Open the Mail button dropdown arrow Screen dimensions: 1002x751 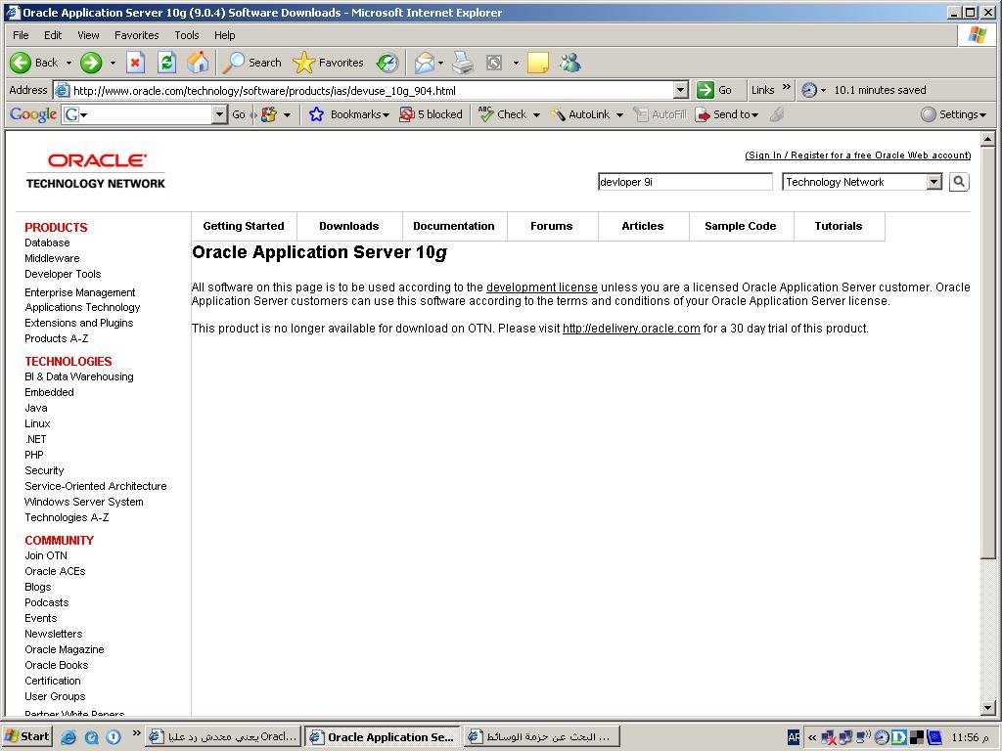[440, 64]
